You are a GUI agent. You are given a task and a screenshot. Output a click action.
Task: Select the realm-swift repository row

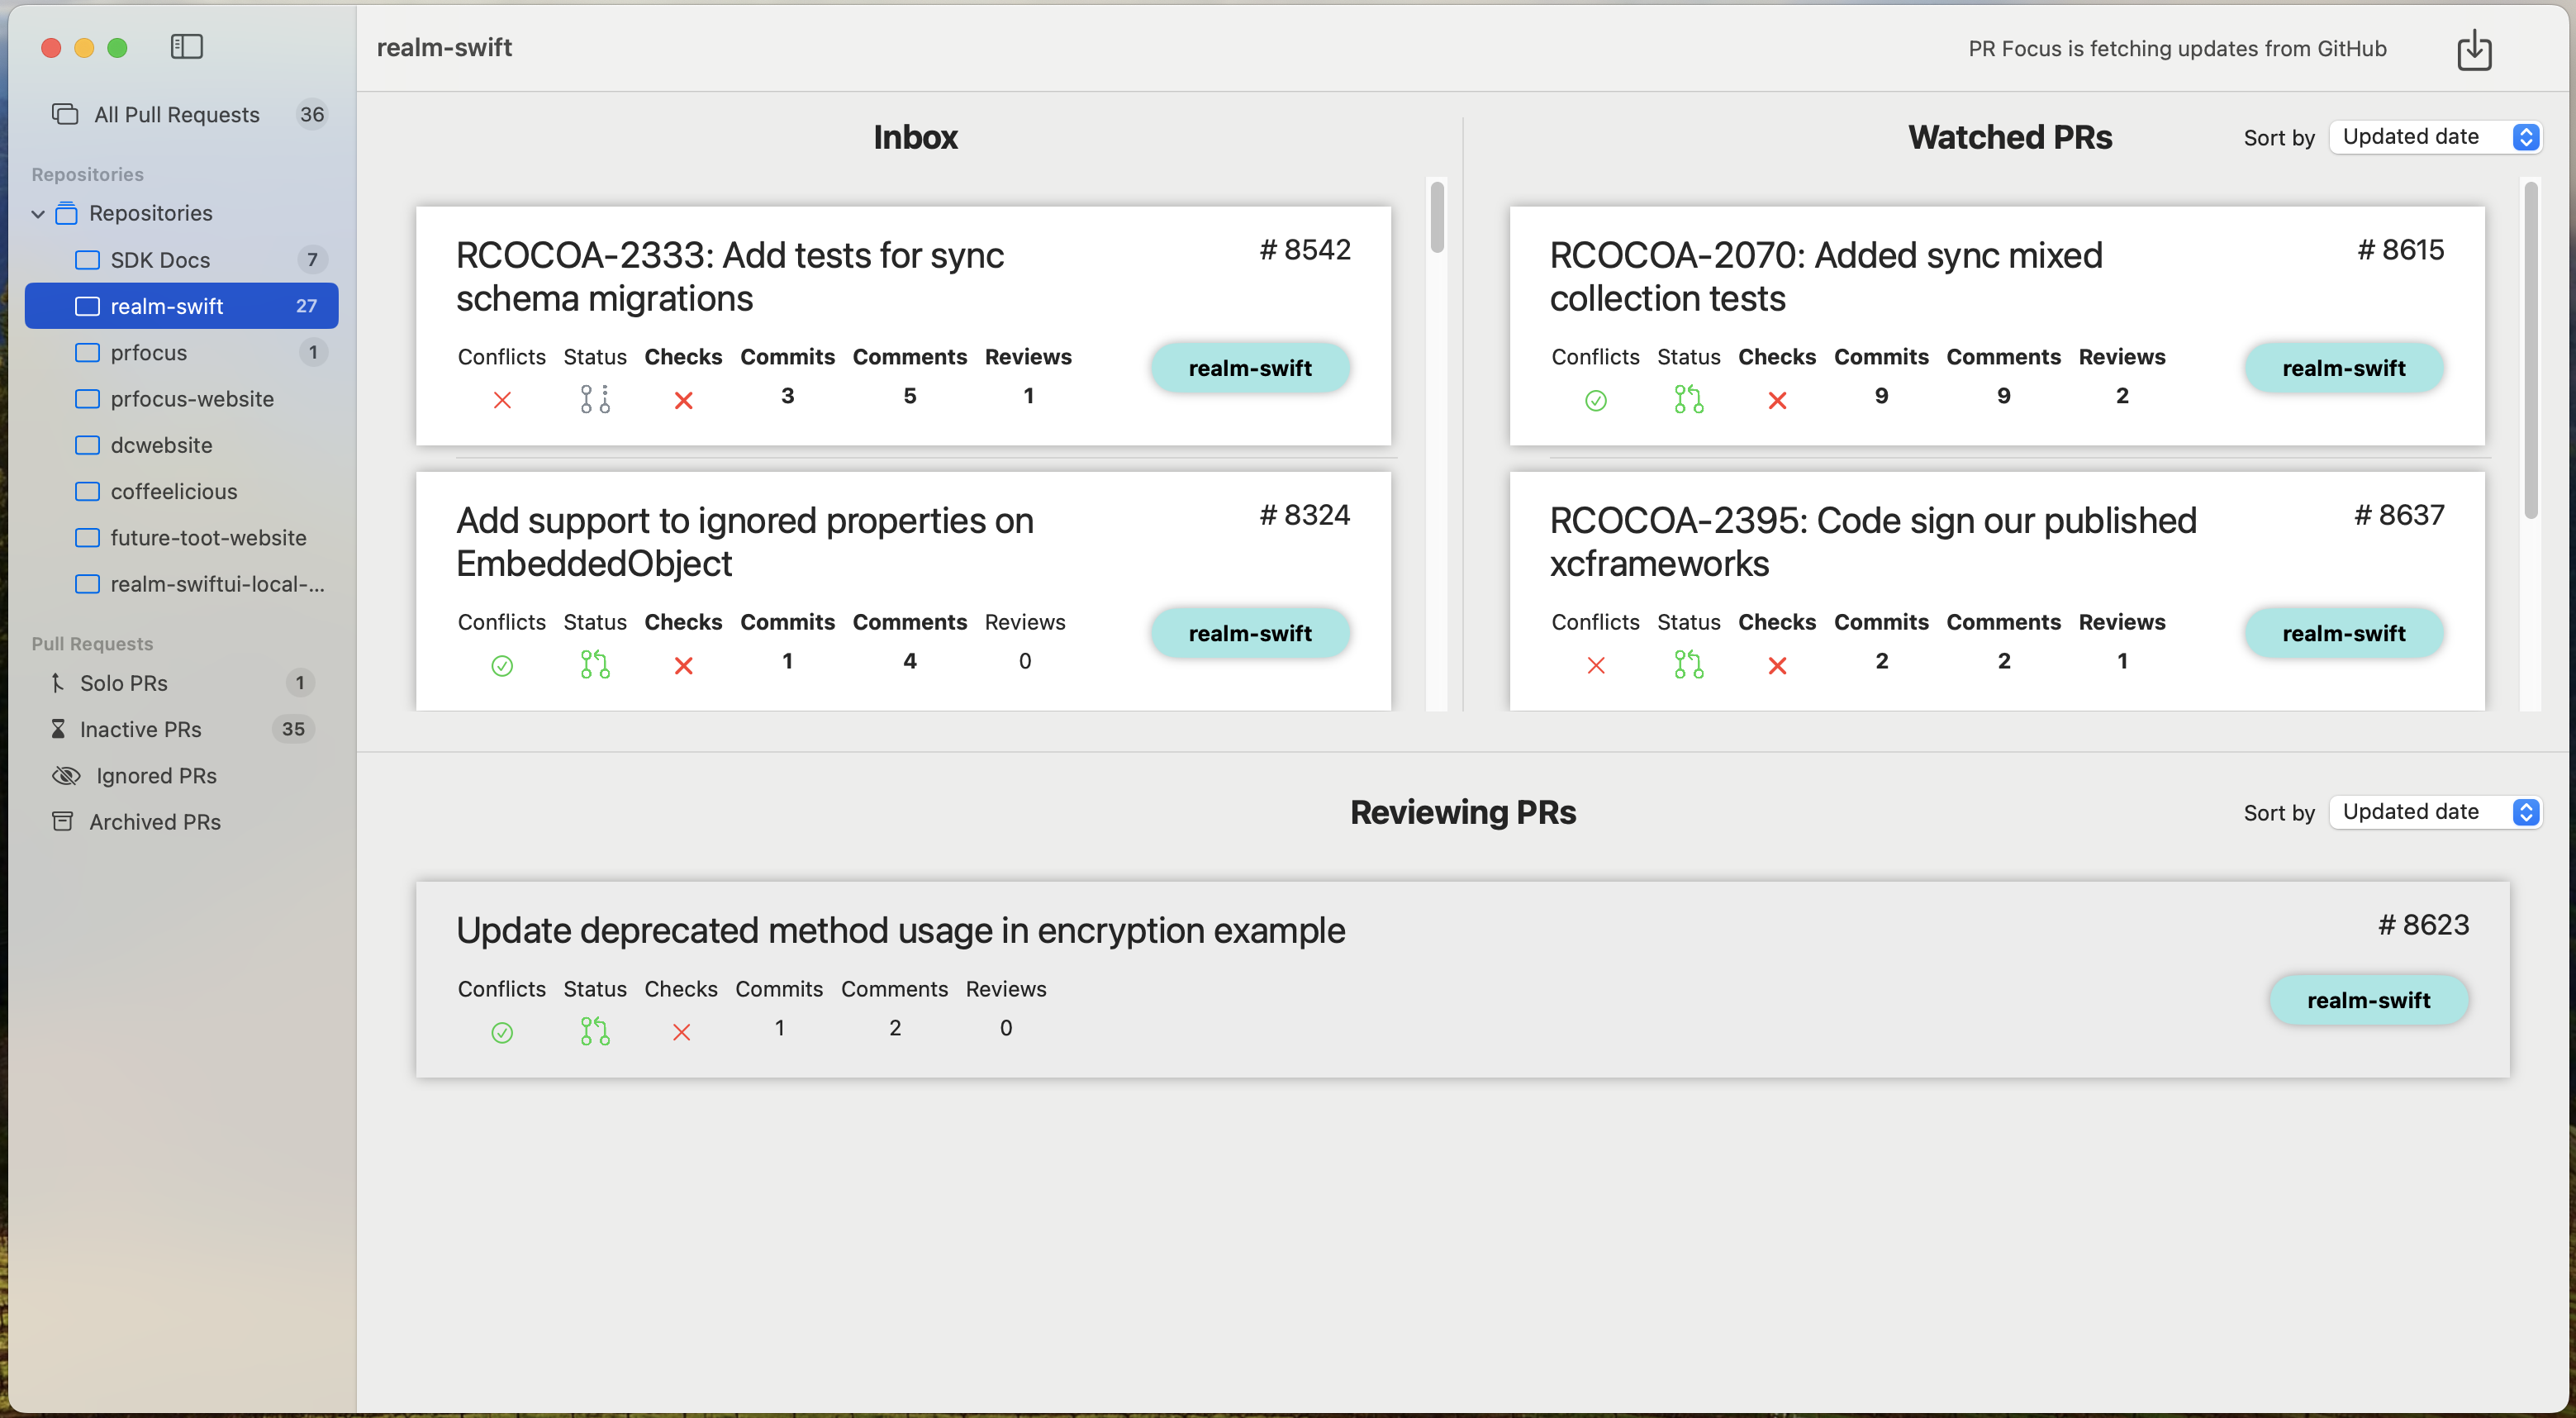[x=181, y=306]
